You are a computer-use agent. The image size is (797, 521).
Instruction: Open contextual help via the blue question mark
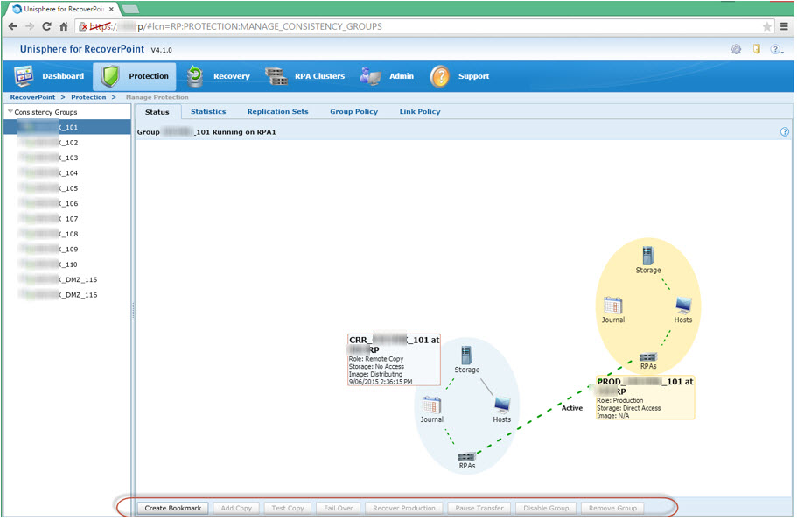click(x=785, y=130)
